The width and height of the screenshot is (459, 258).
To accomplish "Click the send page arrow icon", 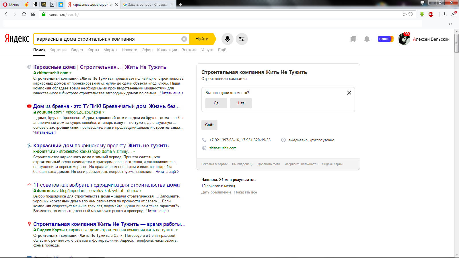I will [405, 14].
